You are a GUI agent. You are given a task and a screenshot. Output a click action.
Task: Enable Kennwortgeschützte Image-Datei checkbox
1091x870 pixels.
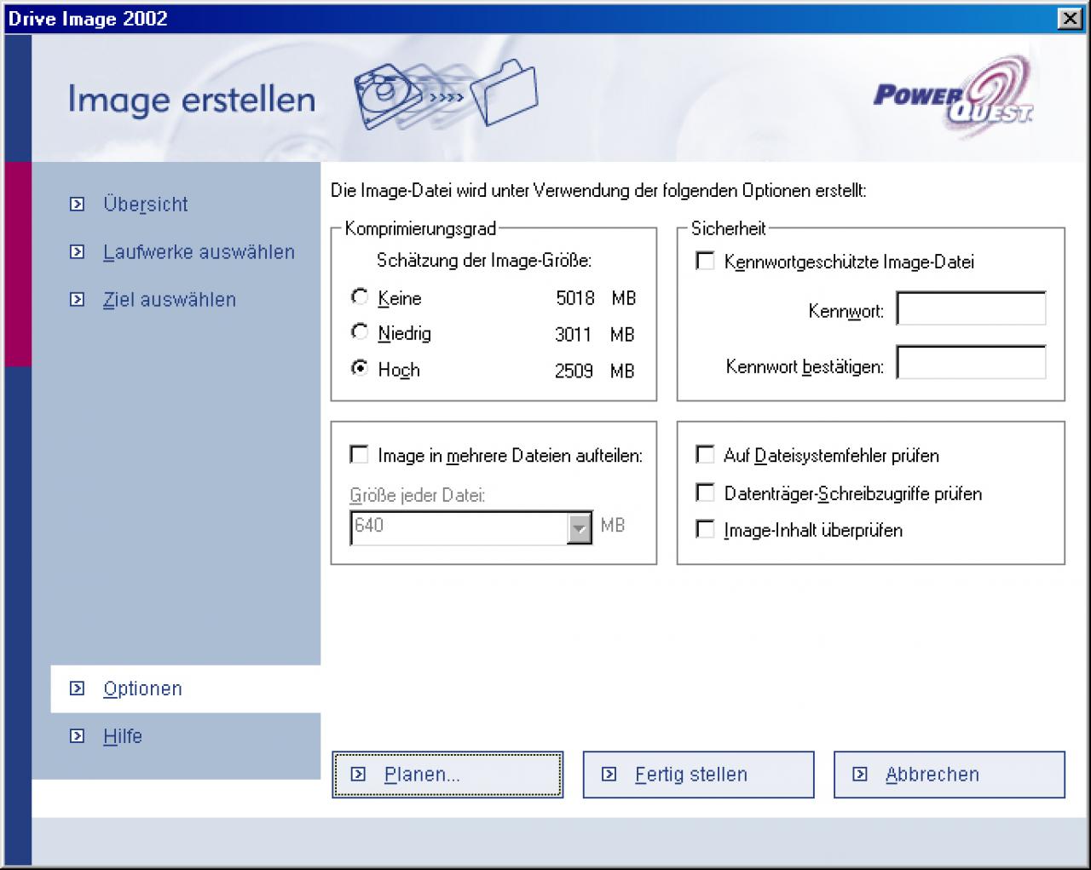[x=706, y=261]
